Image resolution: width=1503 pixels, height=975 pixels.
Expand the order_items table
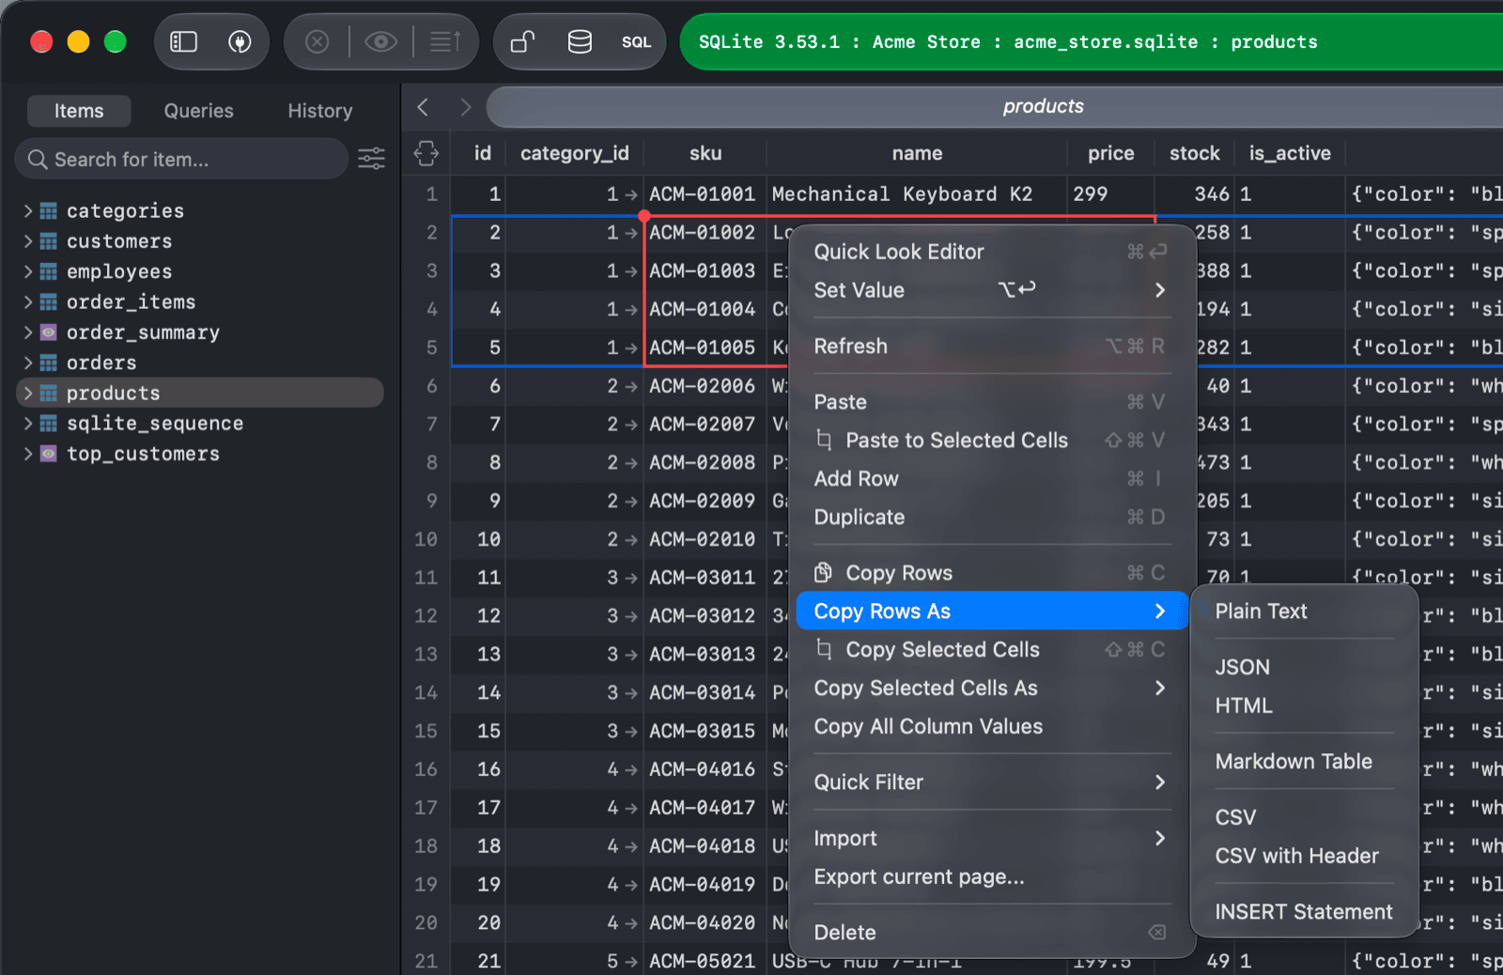[28, 302]
